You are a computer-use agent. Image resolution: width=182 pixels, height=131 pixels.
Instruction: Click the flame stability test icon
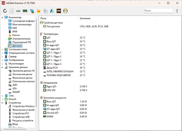pos(38,11)
